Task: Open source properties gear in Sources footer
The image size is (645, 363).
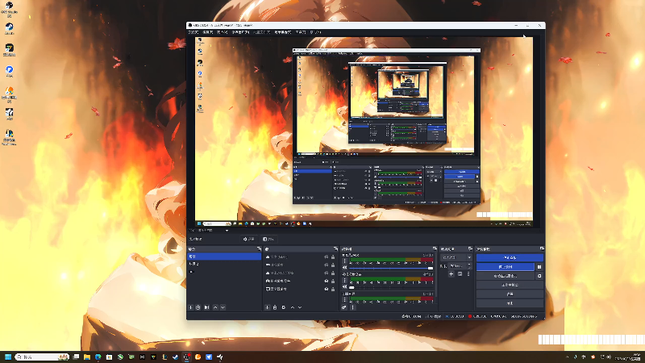Action: click(x=284, y=307)
